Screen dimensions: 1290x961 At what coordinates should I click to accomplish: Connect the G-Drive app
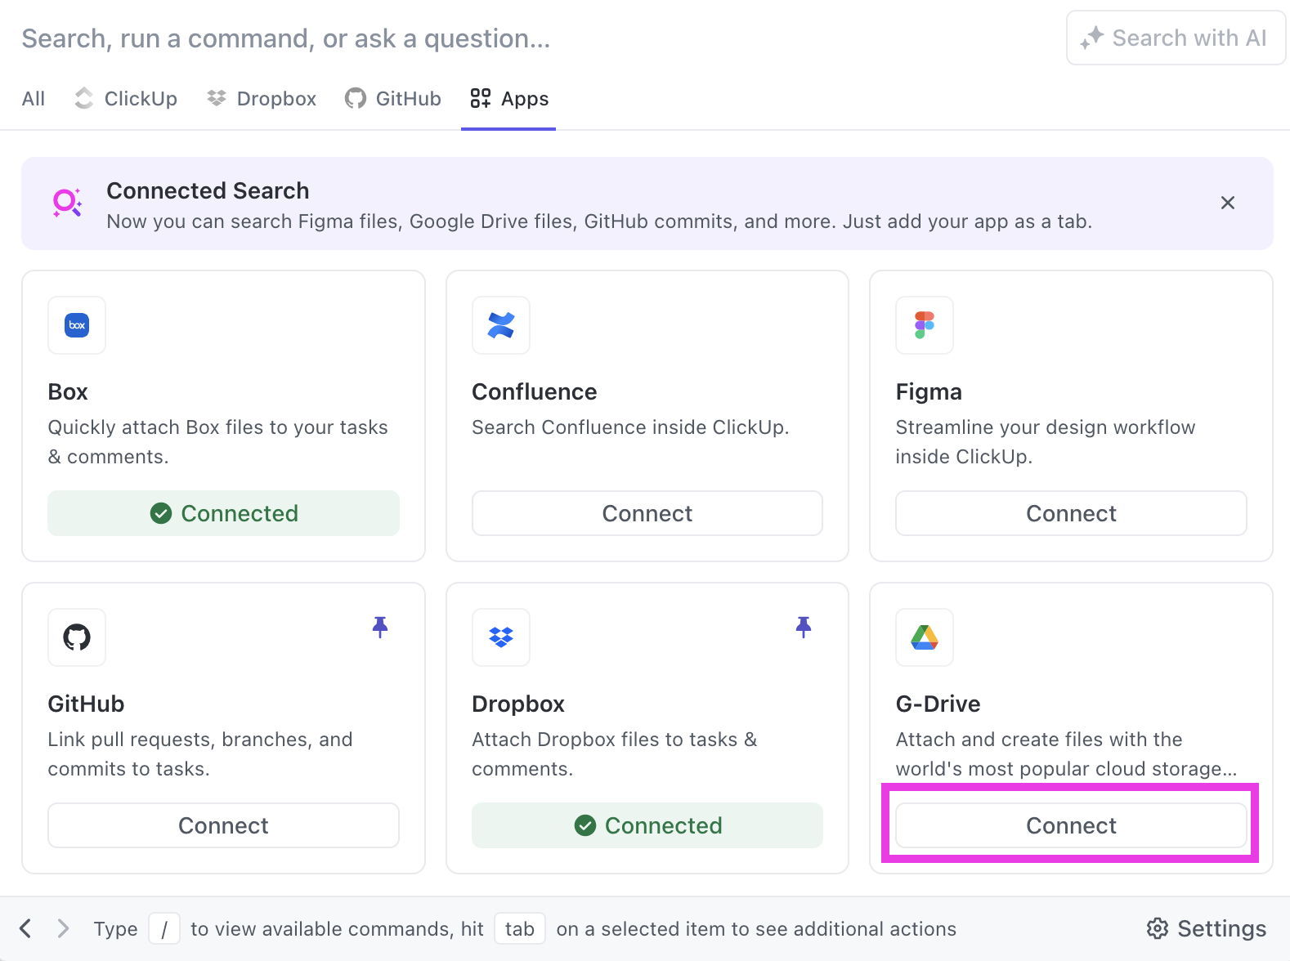[x=1070, y=825]
